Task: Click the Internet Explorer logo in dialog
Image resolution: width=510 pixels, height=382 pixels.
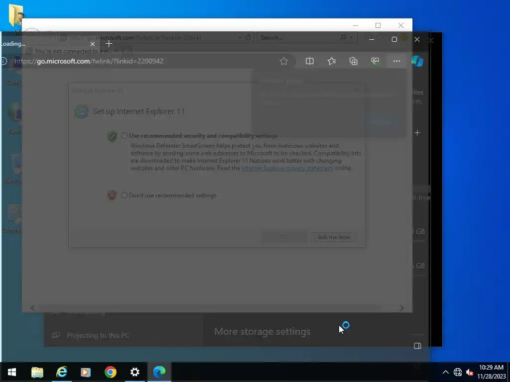Action: (x=81, y=111)
